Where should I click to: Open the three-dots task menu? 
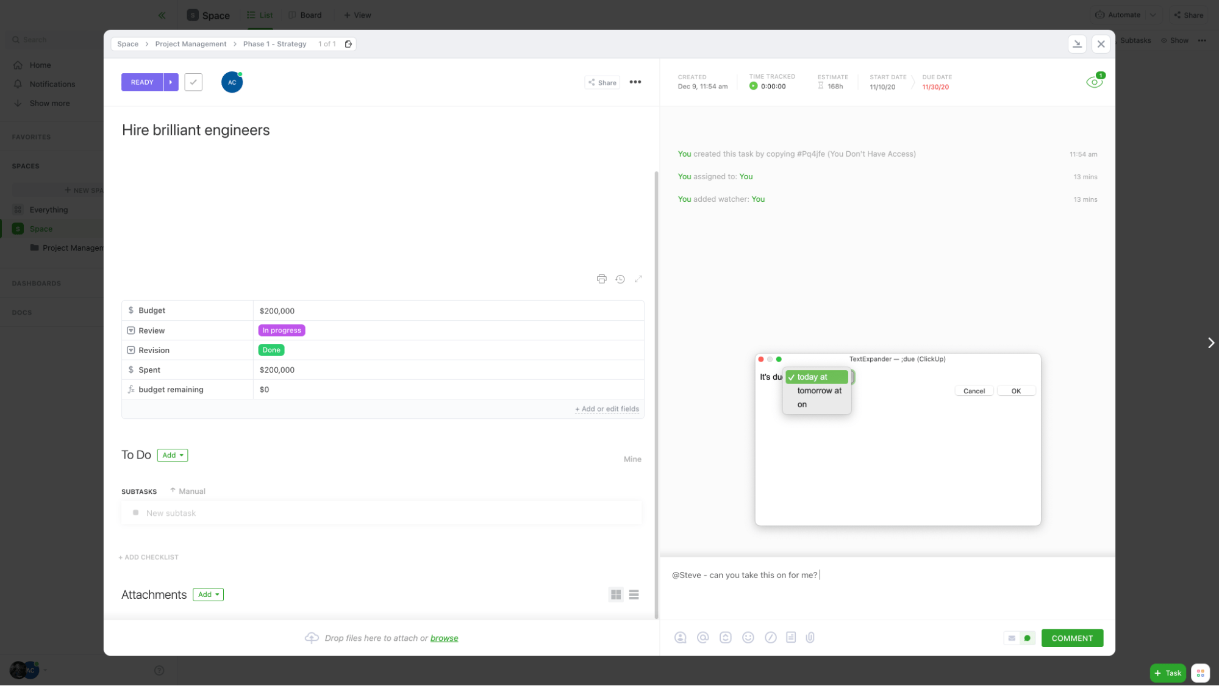coord(635,82)
